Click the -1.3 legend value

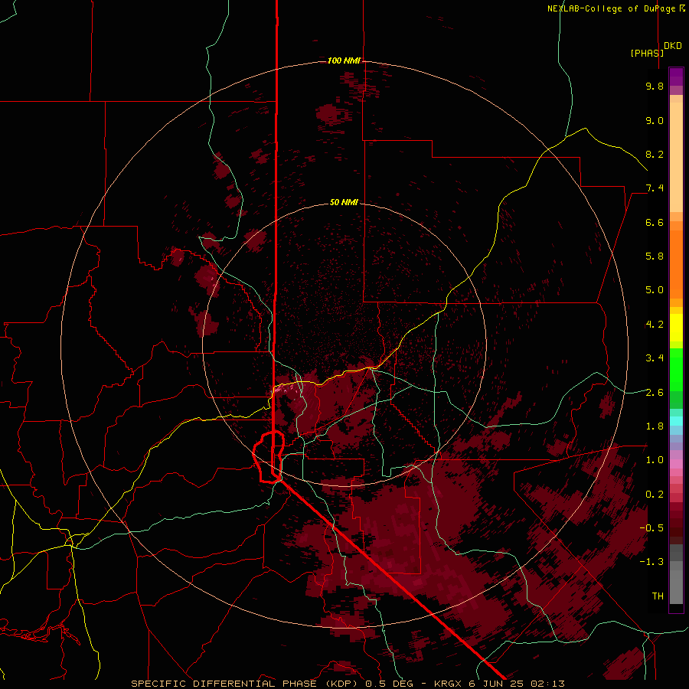point(651,562)
